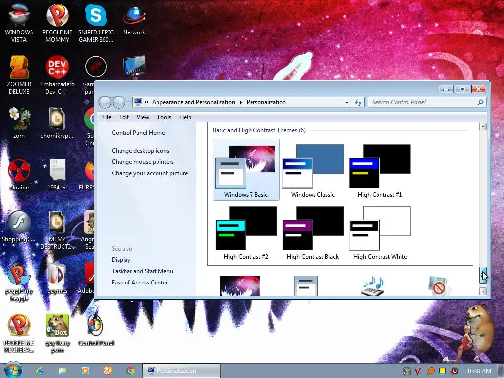
Task: Select the PEGGLE ME NECKBEA... desktop icon
Action: 19,334
